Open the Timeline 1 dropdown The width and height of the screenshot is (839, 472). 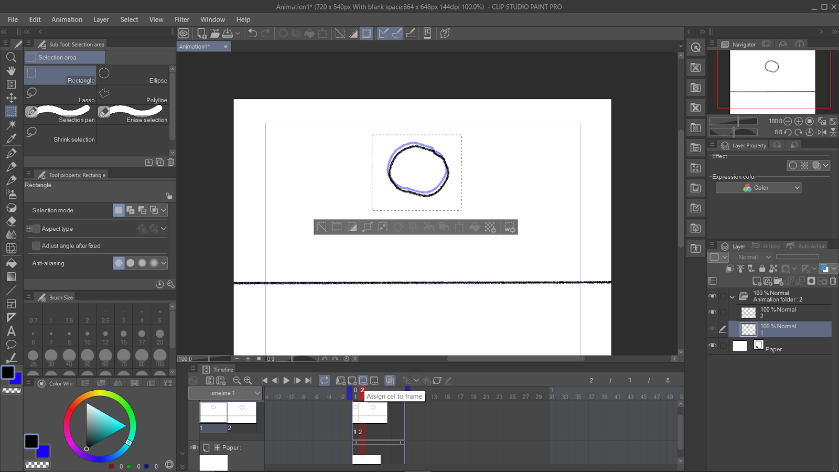(x=225, y=393)
